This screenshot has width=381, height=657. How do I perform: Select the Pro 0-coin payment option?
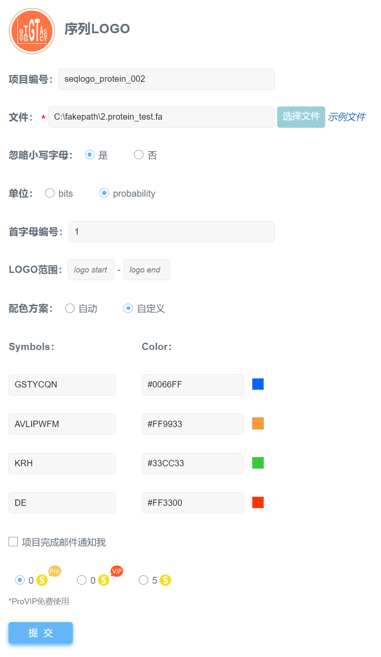click(x=20, y=580)
